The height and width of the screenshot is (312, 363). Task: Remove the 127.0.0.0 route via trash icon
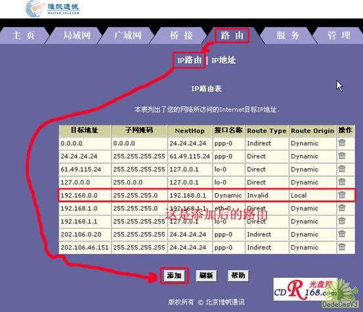(342, 181)
